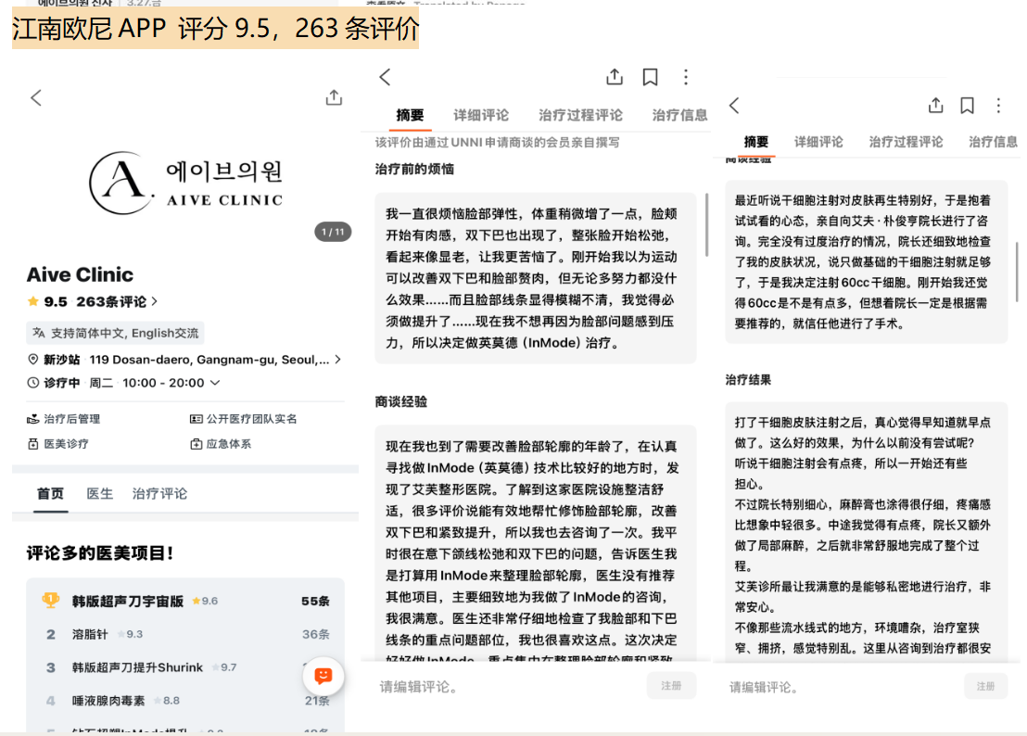The height and width of the screenshot is (736, 1027).
Task: Click the yellow rating star beside 9.5
Action: [x=32, y=301]
